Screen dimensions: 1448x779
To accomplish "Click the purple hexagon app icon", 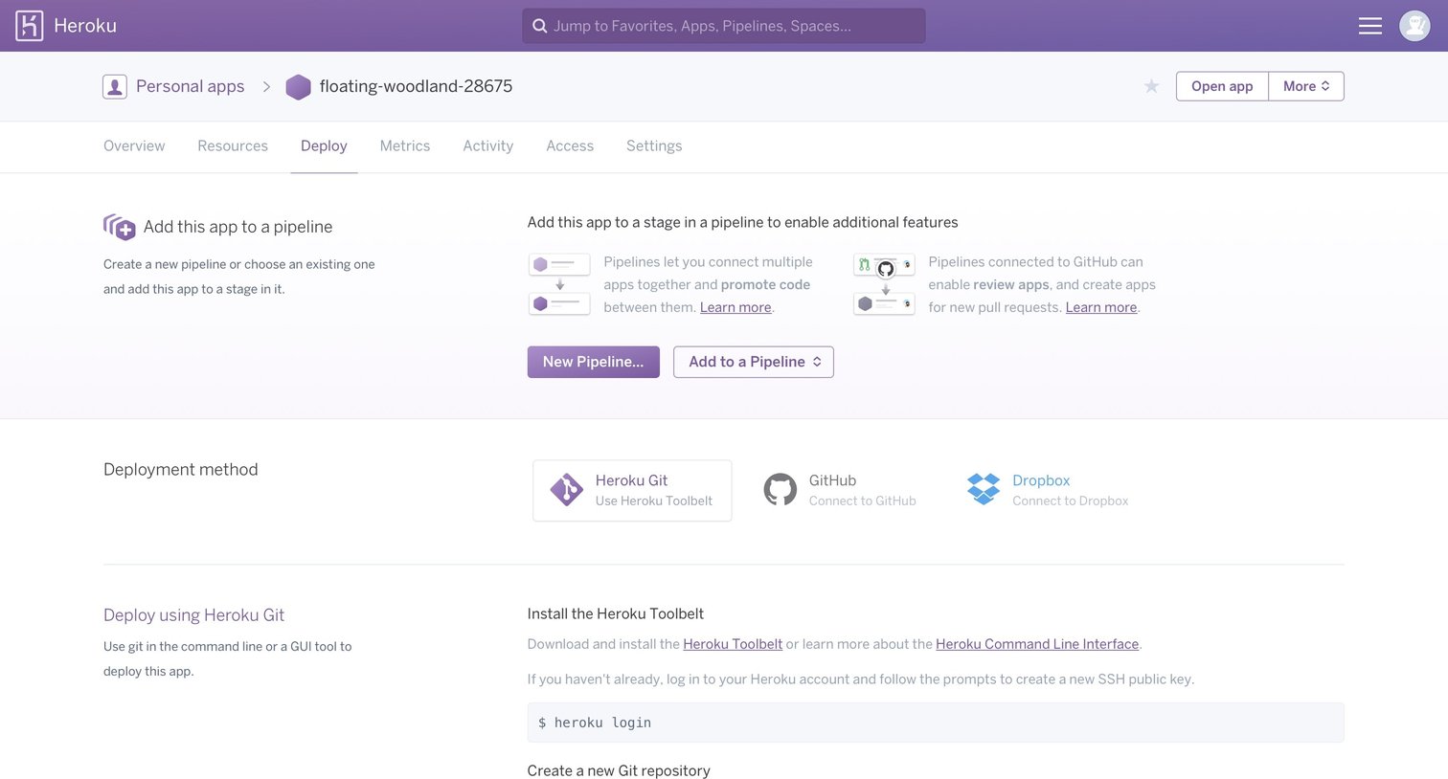I will (x=299, y=87).
